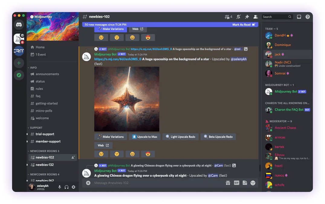The width and height of the screenshot is (325, 204).
Task: Toggle the member list visibility
Action: [x=255, y=17]
